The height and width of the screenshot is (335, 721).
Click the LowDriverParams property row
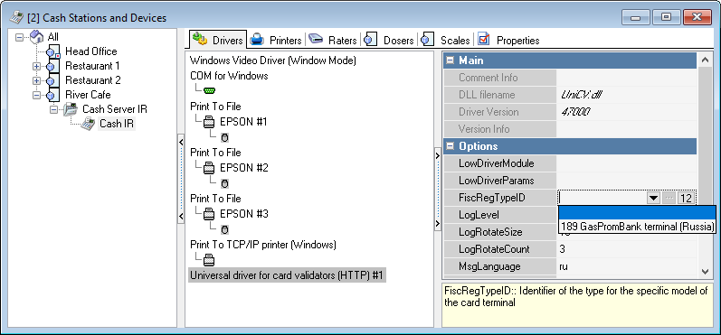[570, 181]
